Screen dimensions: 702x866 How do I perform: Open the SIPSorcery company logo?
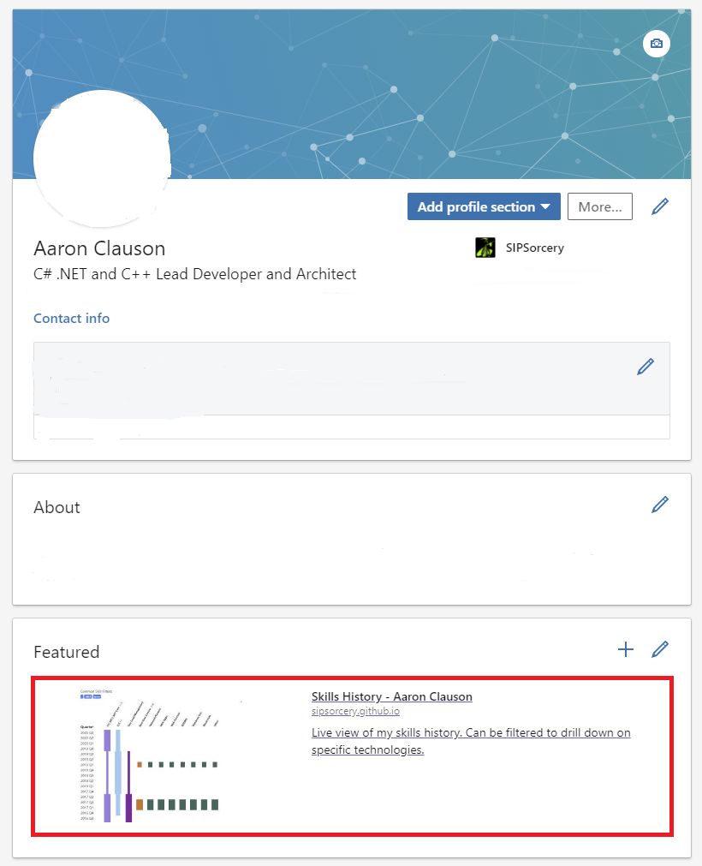pyautogui.click(x=485, y=248)
